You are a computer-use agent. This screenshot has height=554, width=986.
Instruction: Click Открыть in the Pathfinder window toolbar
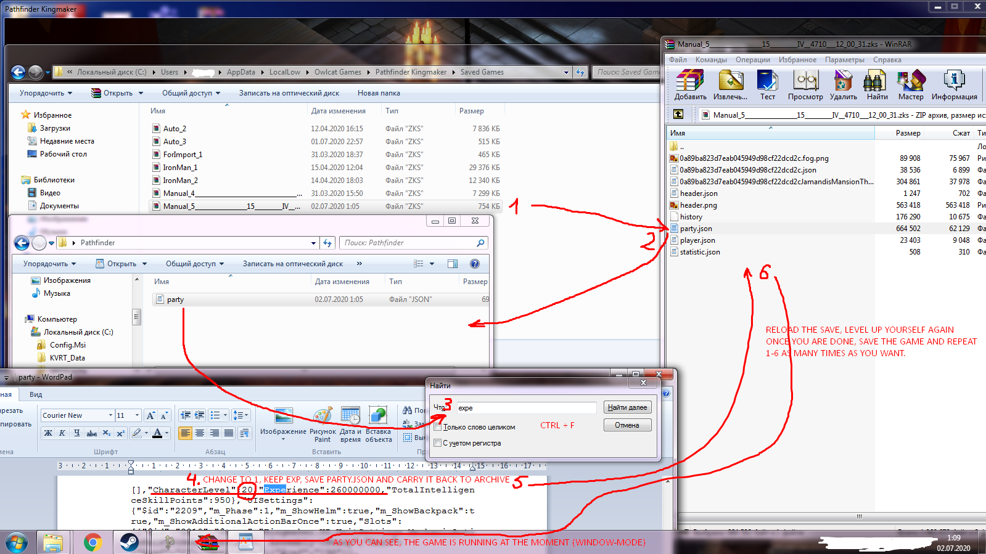[x=121, y=264]
